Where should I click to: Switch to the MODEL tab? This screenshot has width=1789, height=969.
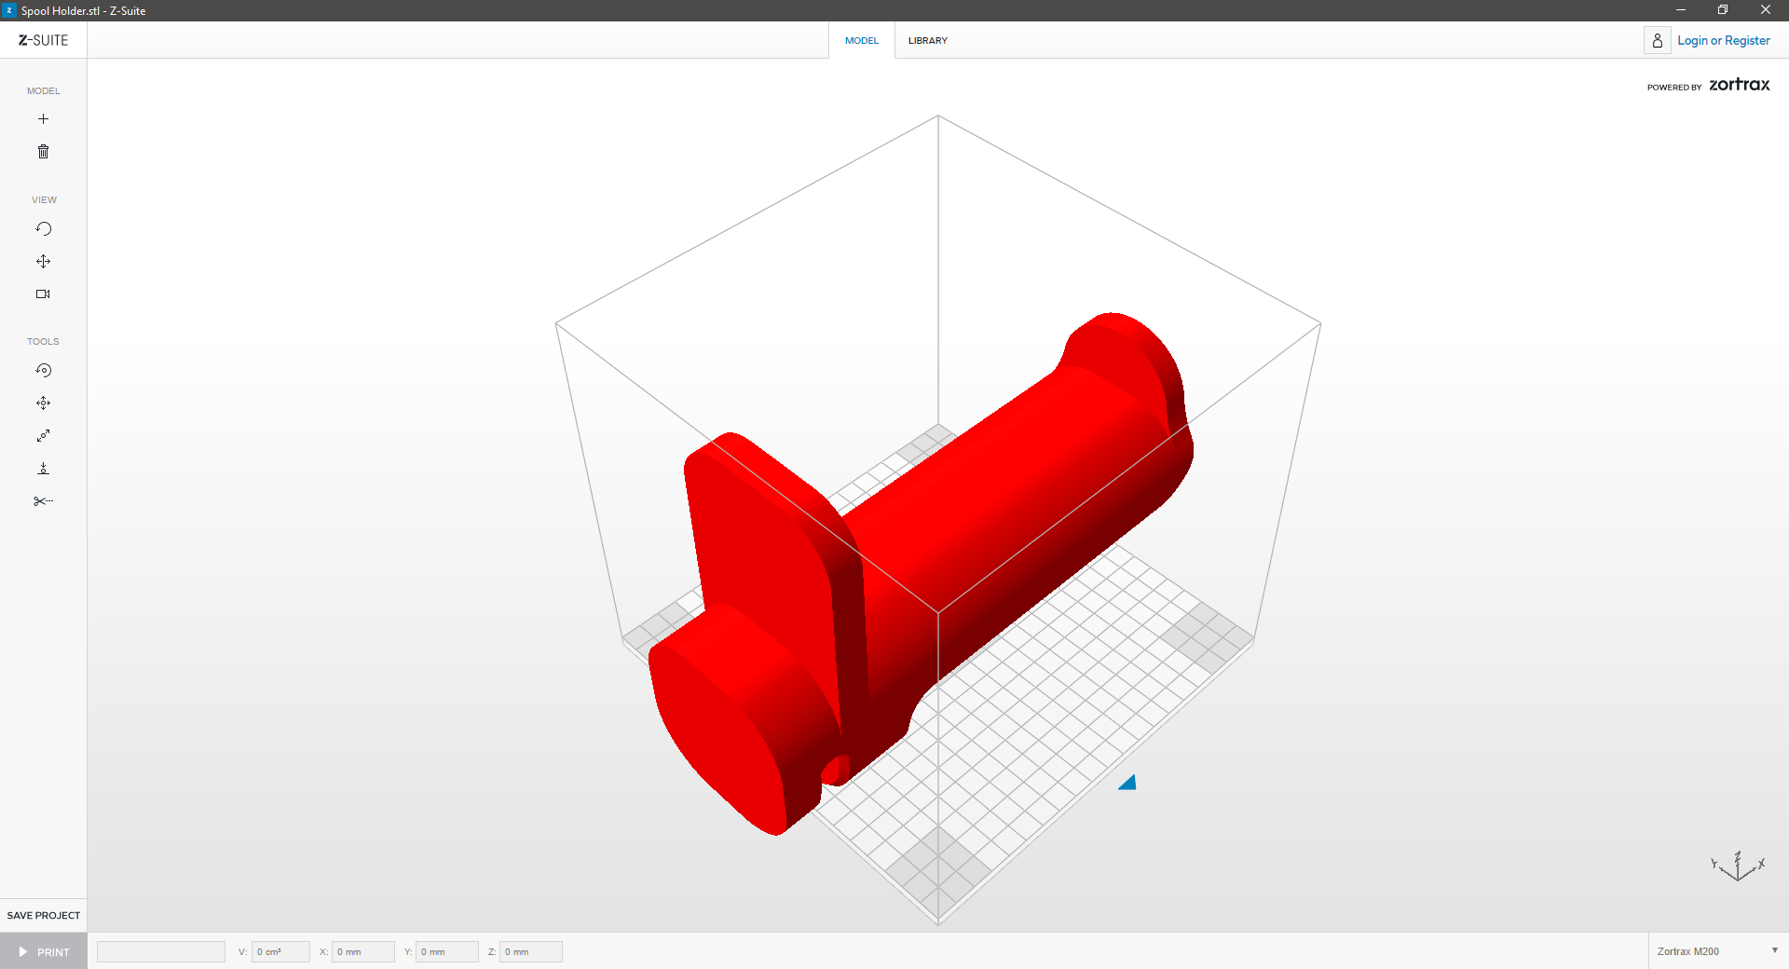[861, 41]
